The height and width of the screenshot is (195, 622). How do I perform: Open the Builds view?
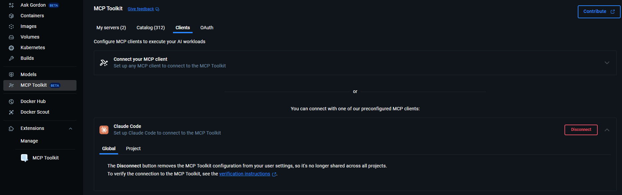(40, 58)
